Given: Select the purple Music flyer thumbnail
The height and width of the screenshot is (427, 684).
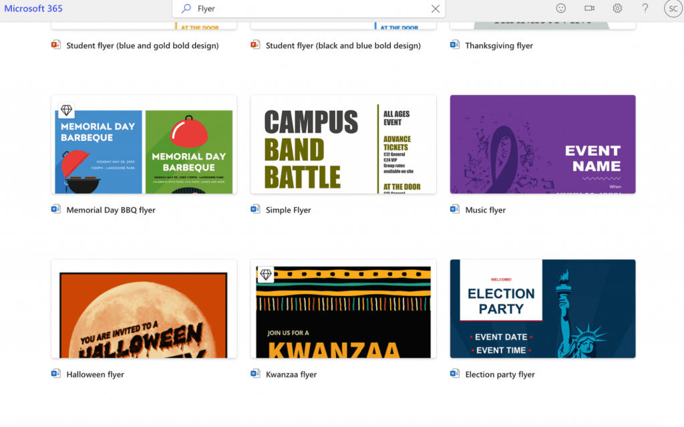Looking at the screenshot, I should (542, 144).
